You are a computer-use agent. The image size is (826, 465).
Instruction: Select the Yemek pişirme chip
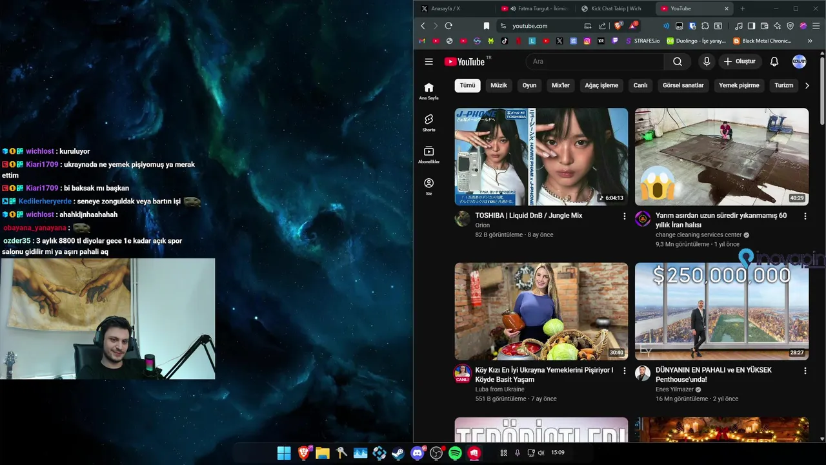739,85
